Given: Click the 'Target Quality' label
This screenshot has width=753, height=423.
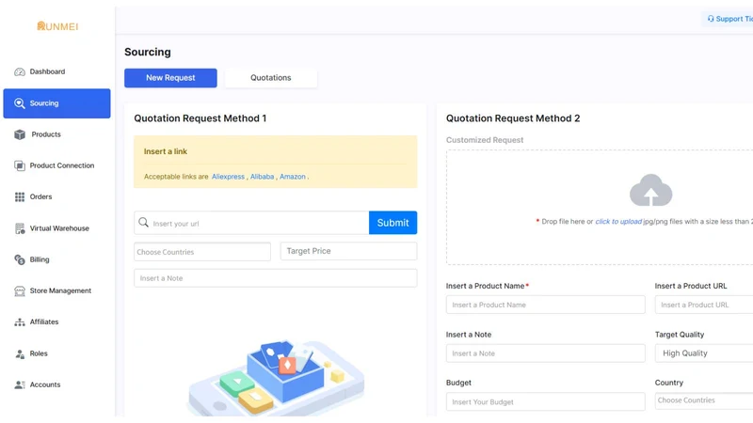Looking at the screenshot, I should point(680,335).
